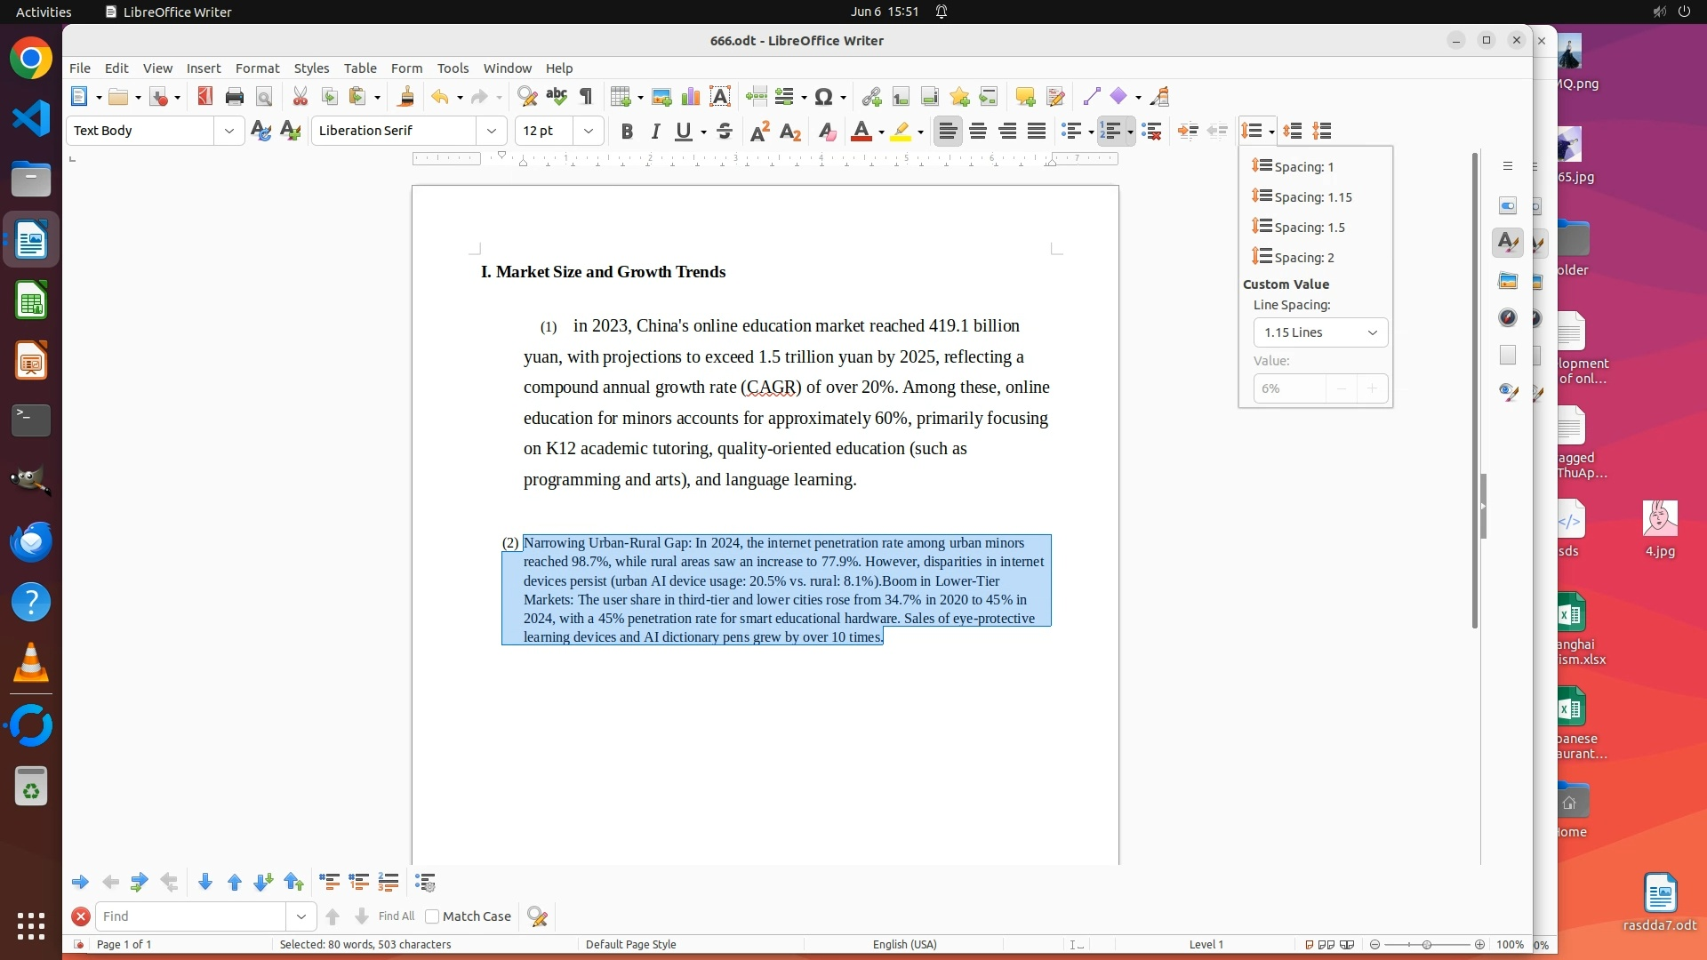This screenshot has height=960, width=1707.
Task: Click the Justified alignment icon
Action: (x=1037, y=132)
